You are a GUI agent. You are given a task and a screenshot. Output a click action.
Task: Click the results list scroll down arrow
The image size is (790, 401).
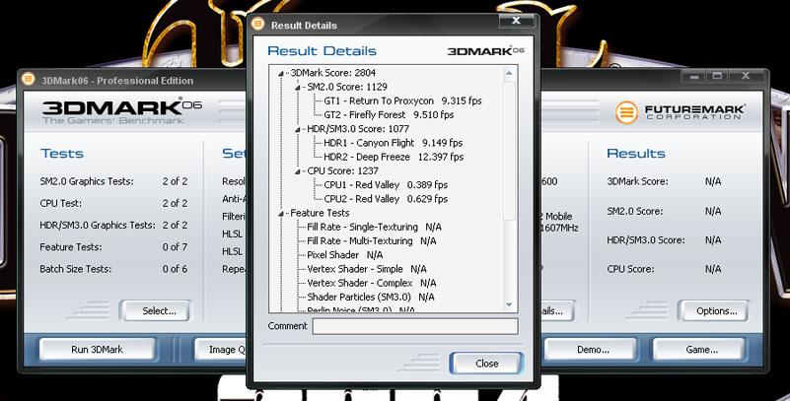coord(509,304)
